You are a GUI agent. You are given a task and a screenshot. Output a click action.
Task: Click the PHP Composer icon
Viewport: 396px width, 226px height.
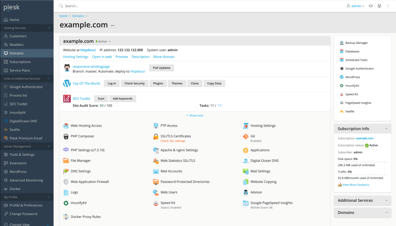point(66,136)
